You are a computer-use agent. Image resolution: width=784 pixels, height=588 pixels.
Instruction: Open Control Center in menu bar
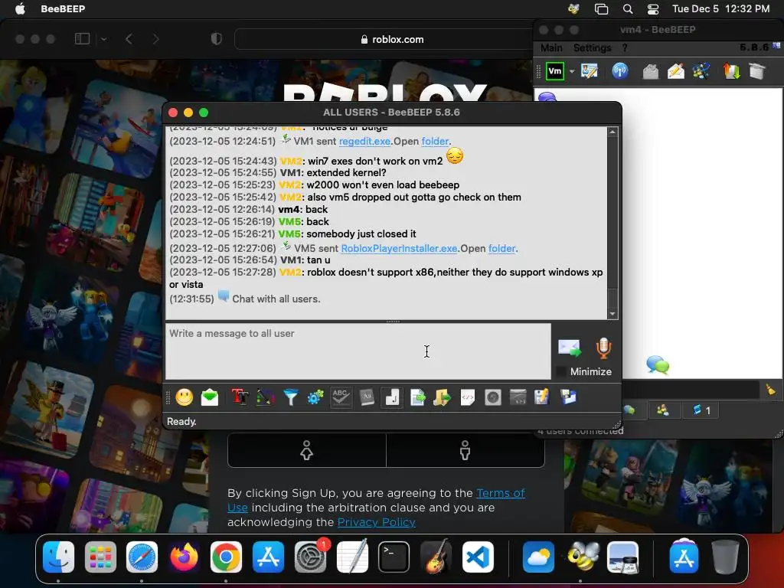(x=653, y=8)
